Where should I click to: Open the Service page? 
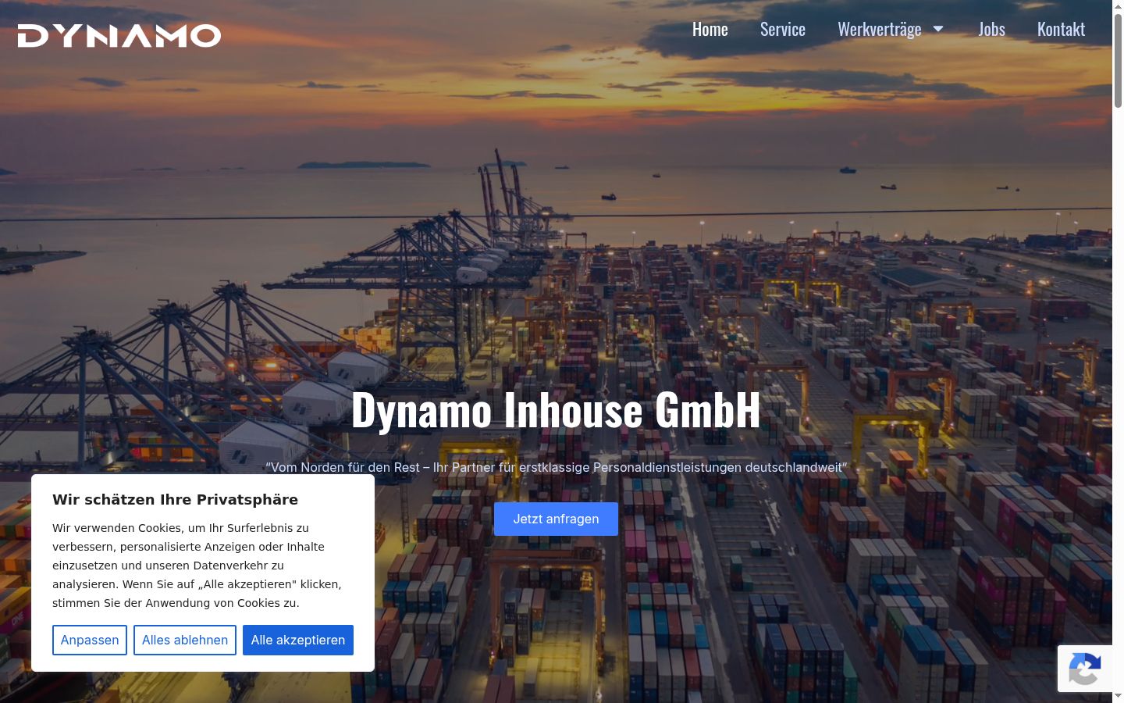click(x=783, y=29)
